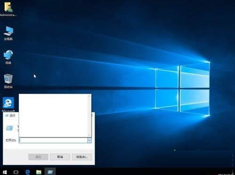Select the 网络 desktop icon
Viewport: 235px width, 175px height.
click(x=8, y=57)
